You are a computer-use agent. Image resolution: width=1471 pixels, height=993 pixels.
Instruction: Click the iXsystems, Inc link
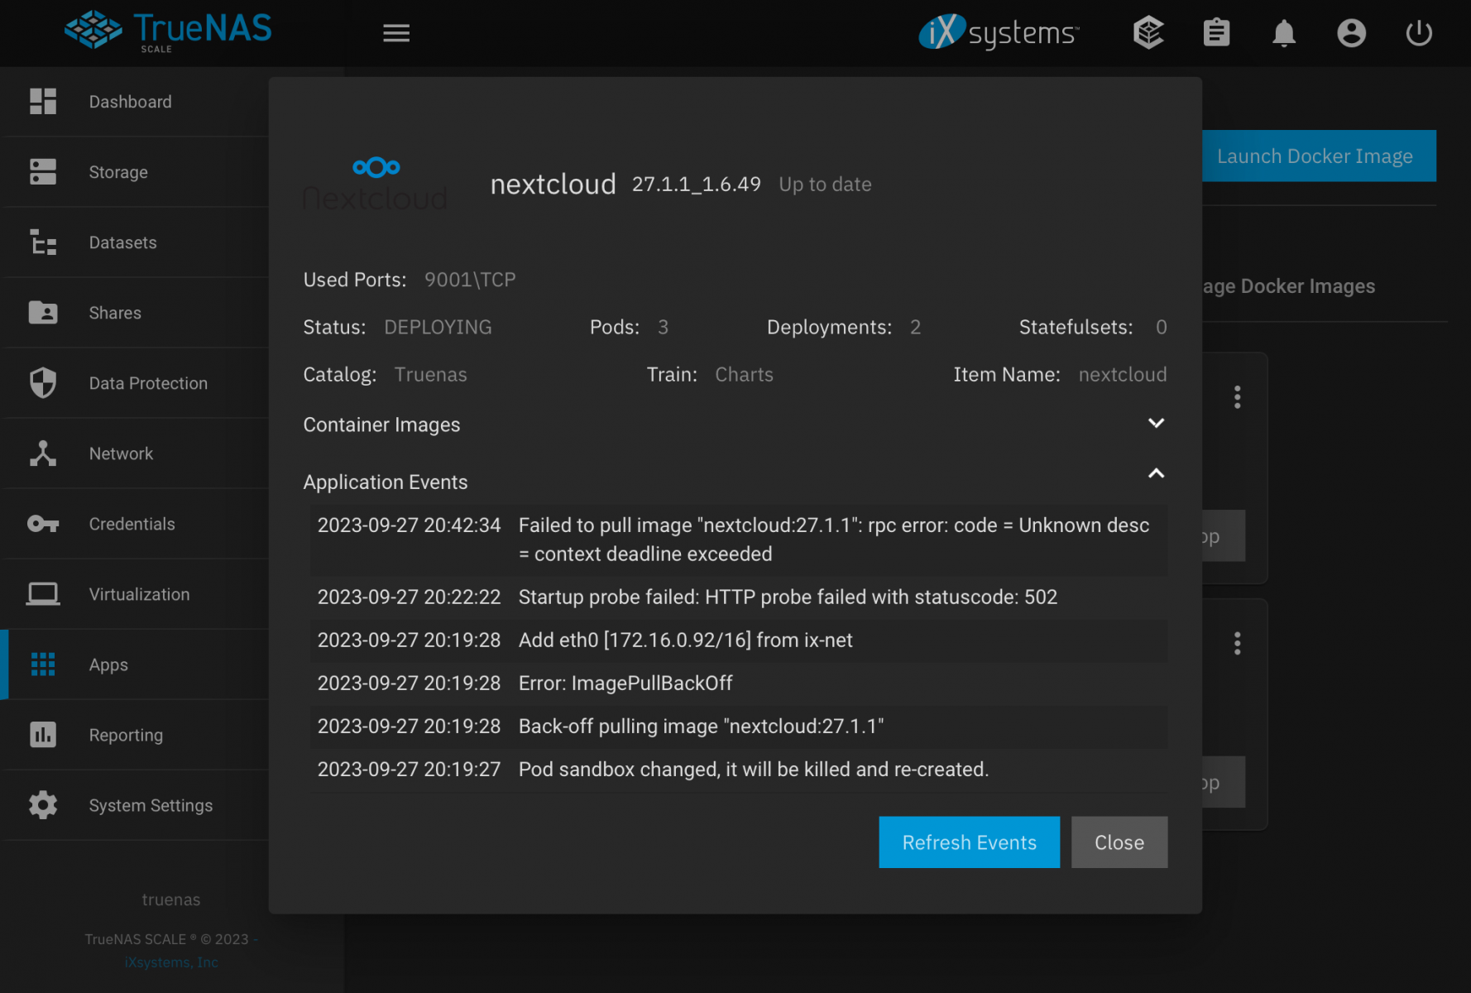point(171,962)
